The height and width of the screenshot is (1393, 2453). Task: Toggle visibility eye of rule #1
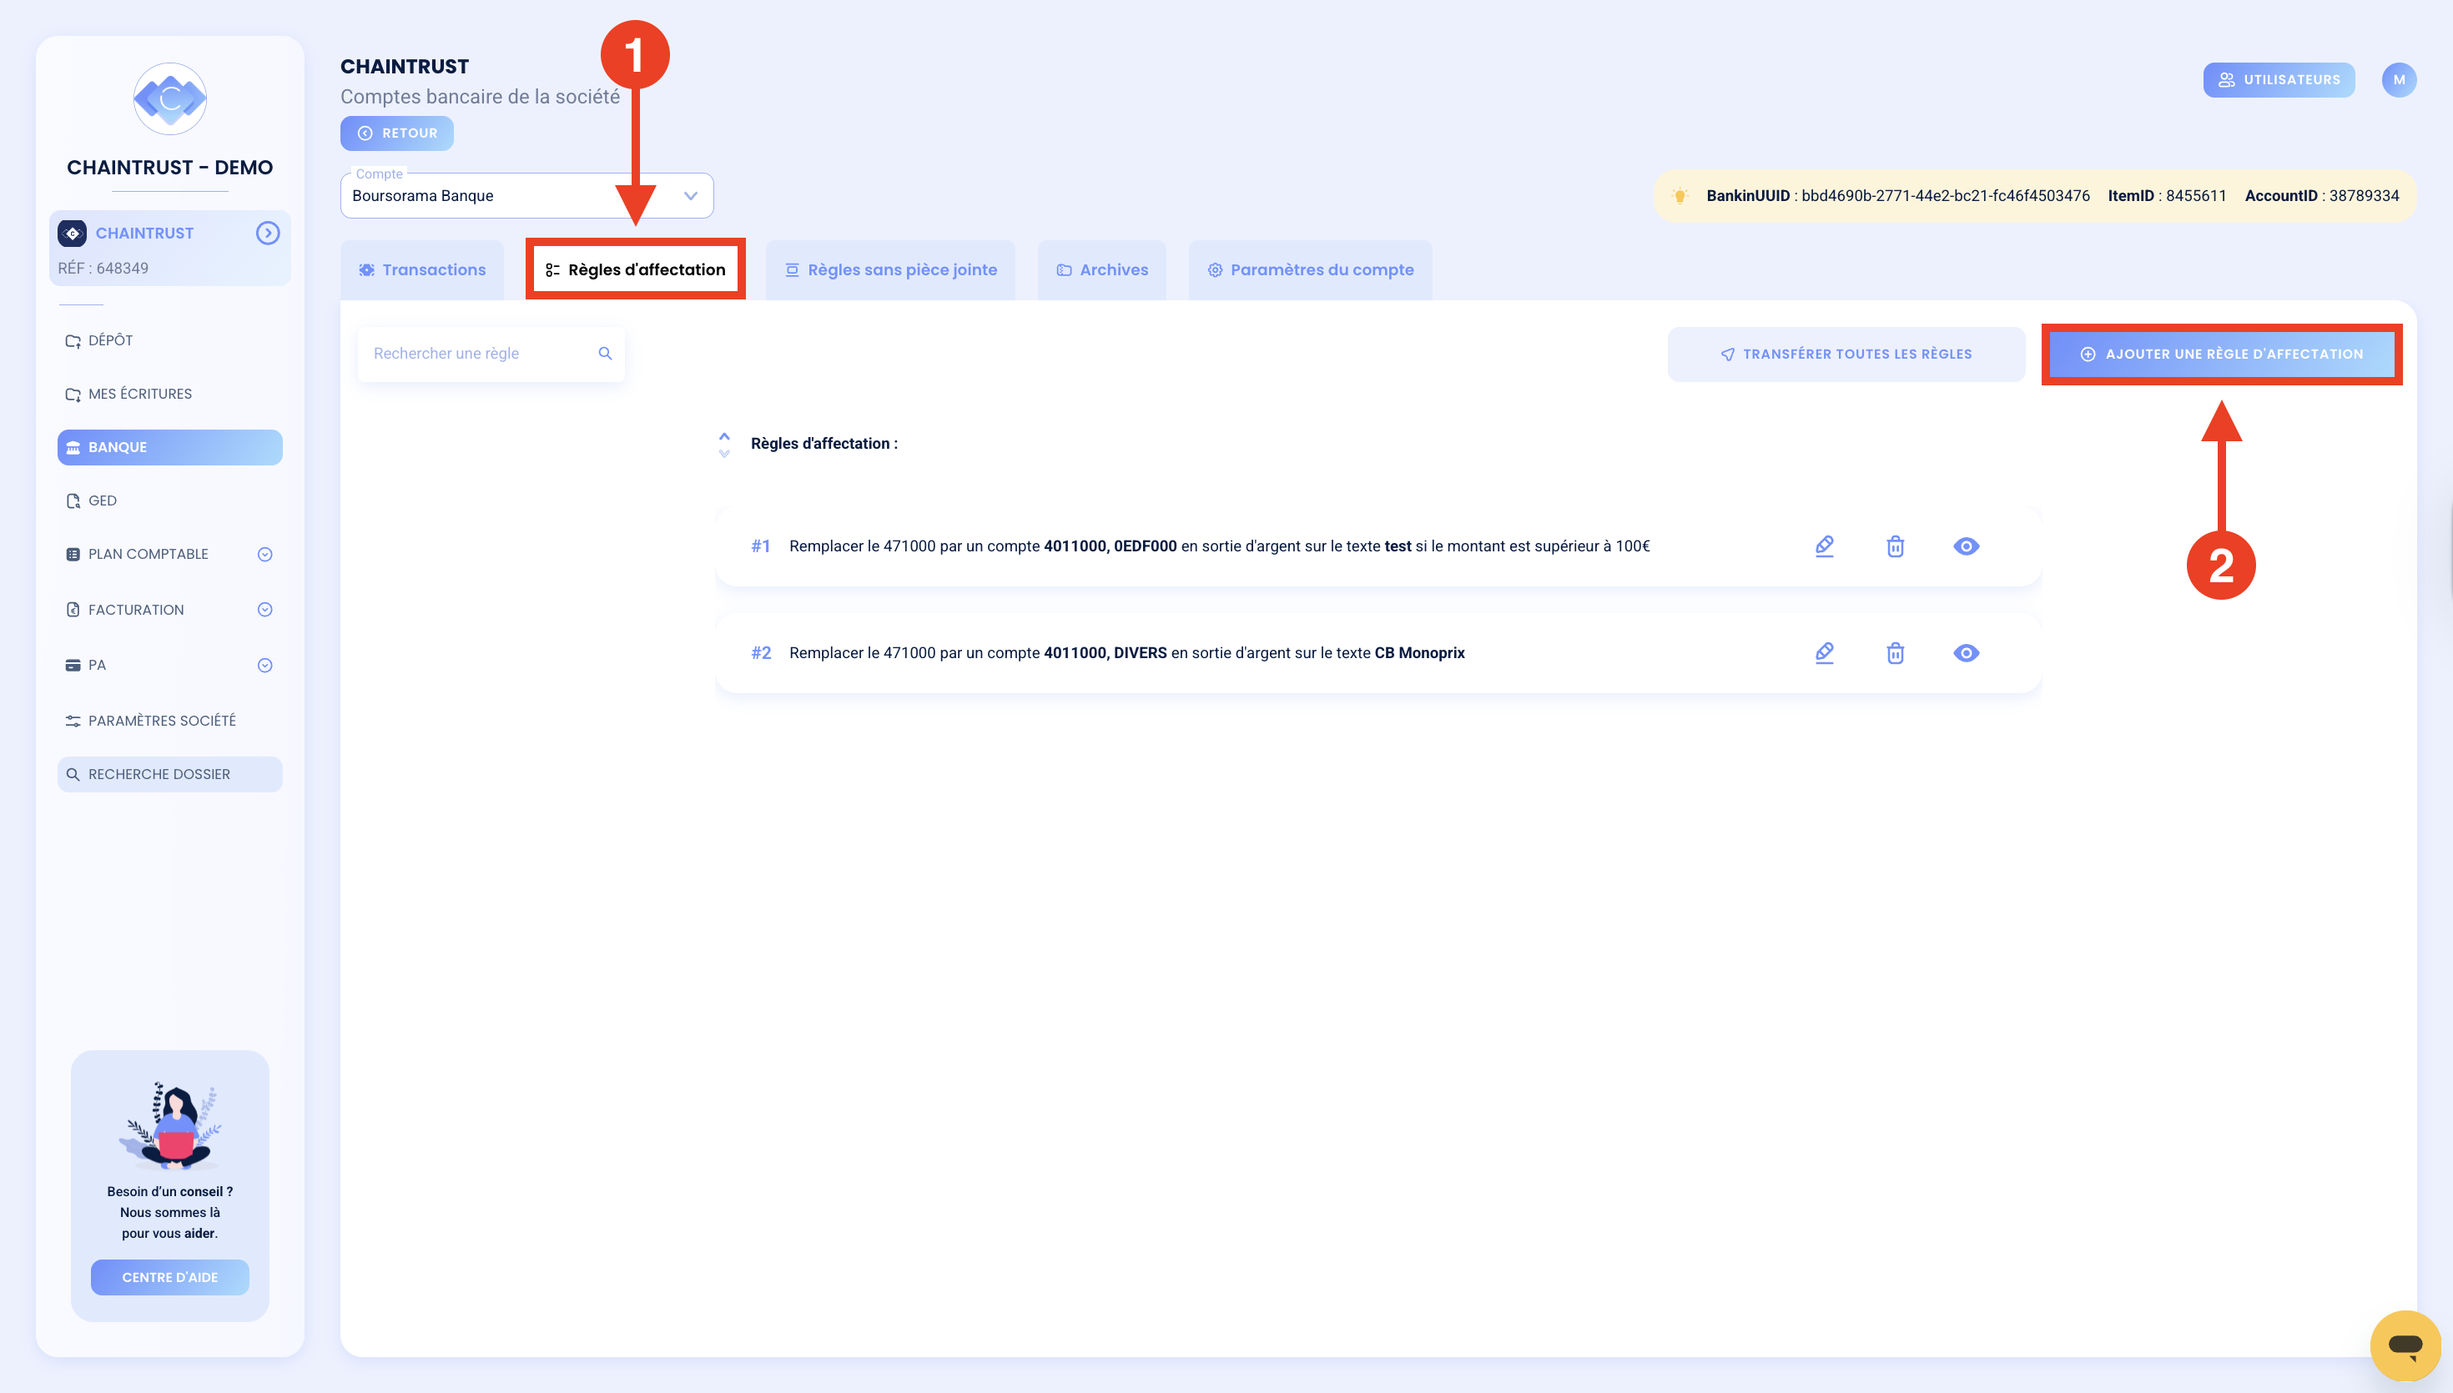(x=1966, y=547)
